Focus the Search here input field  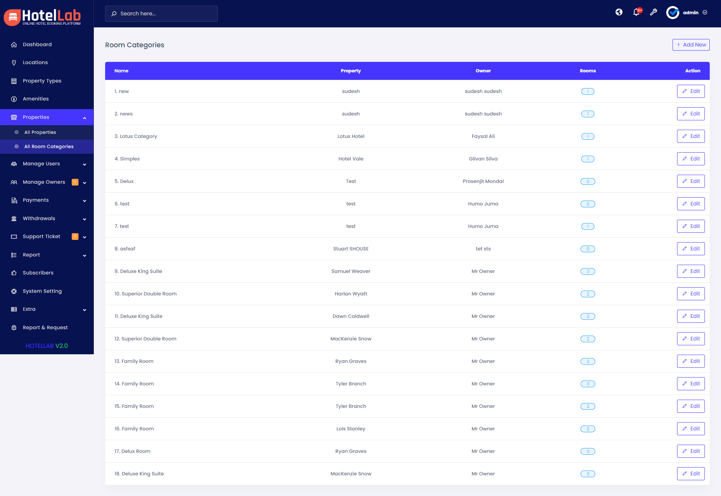165,13
